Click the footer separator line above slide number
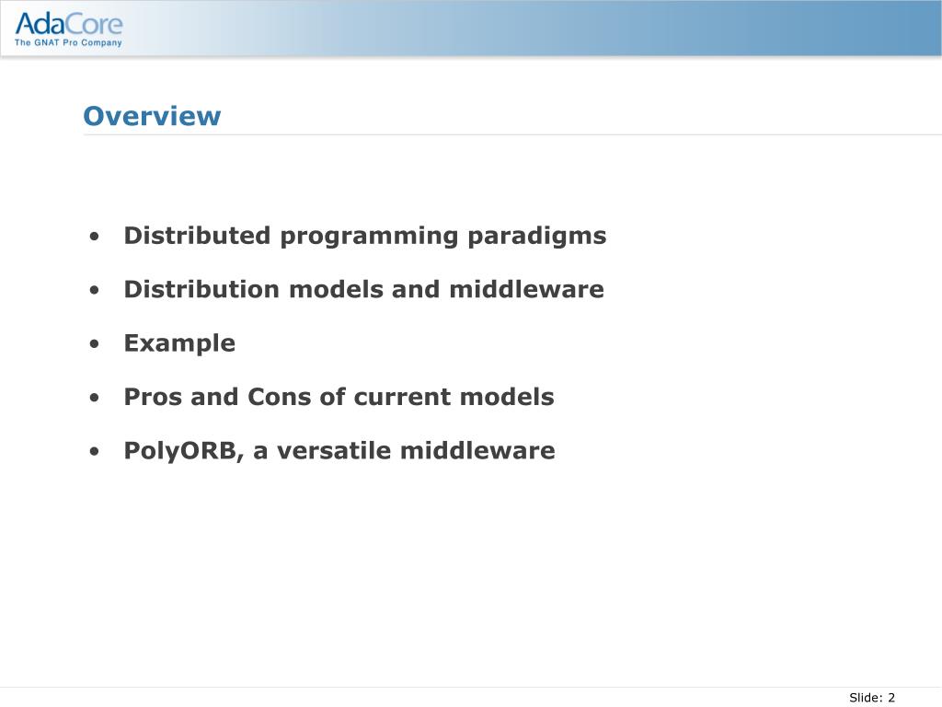The height and width of the screenshot is (707, 942). [x=471, y=687]
